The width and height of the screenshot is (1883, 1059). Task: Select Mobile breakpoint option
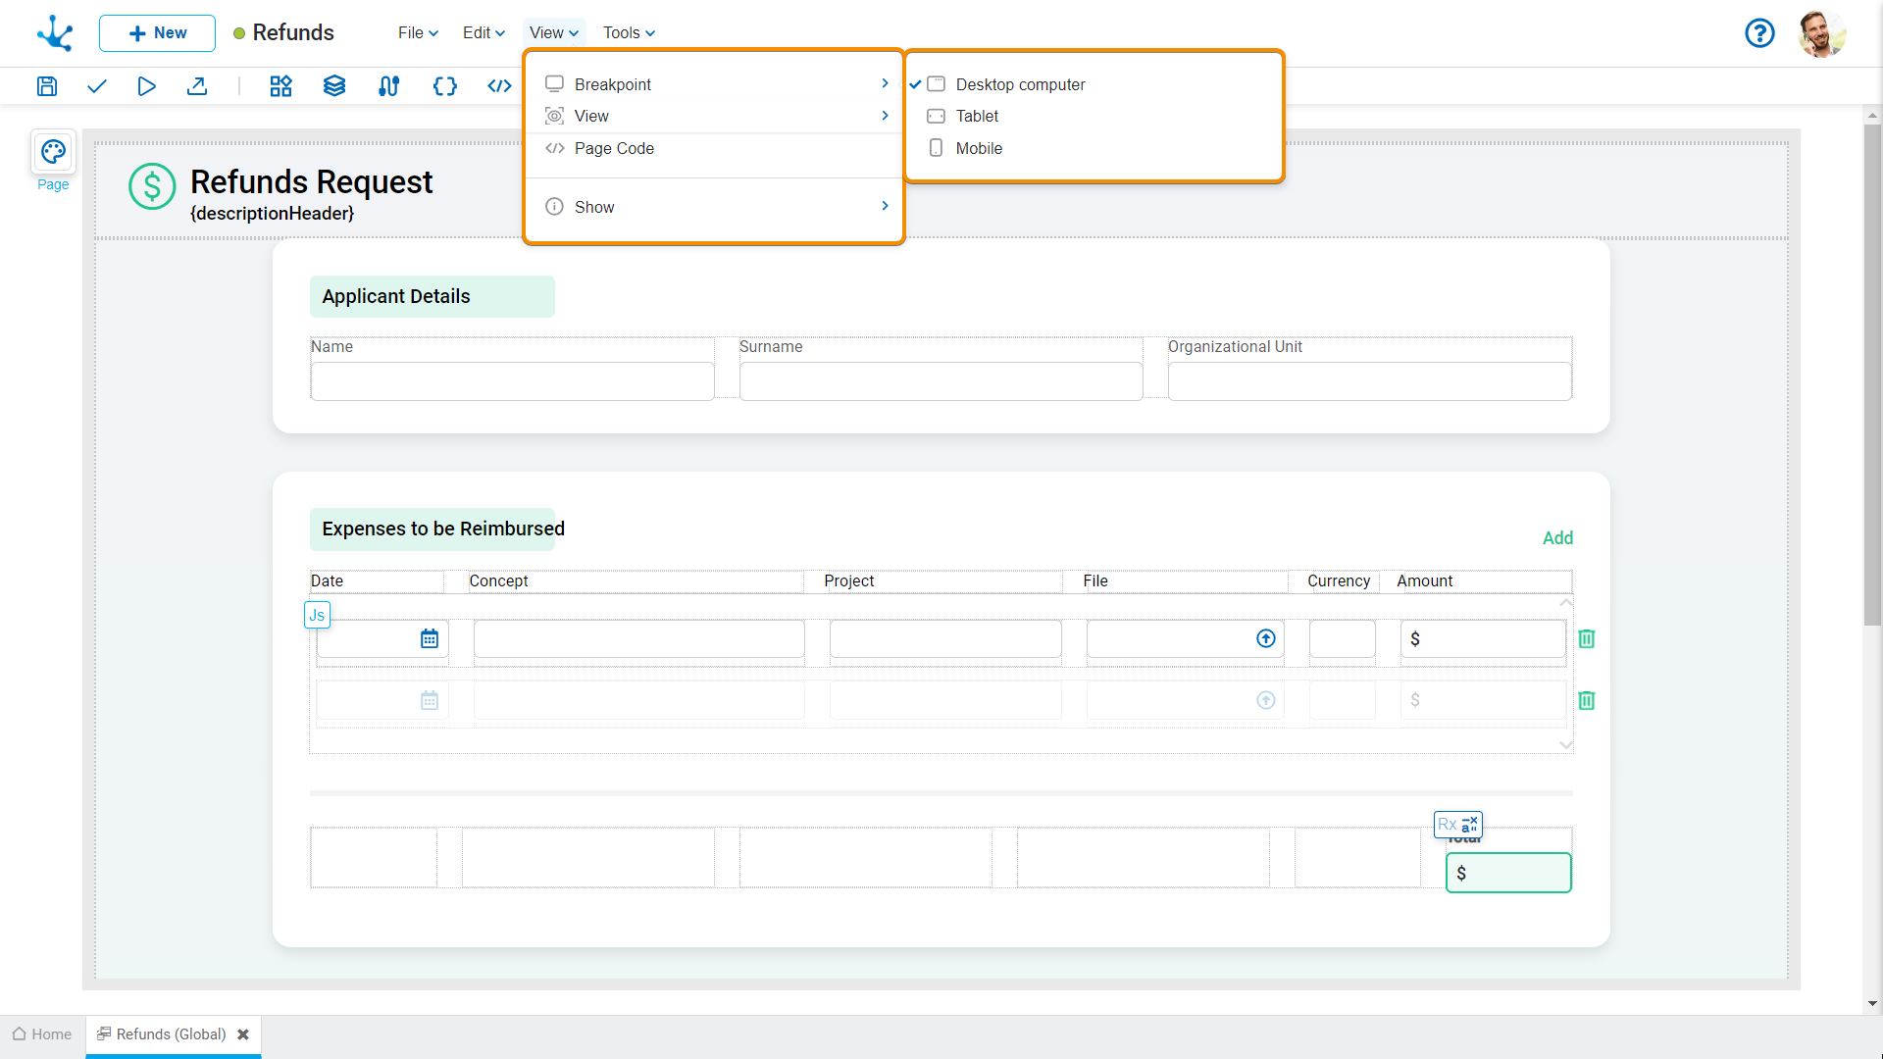pos(979,148)
